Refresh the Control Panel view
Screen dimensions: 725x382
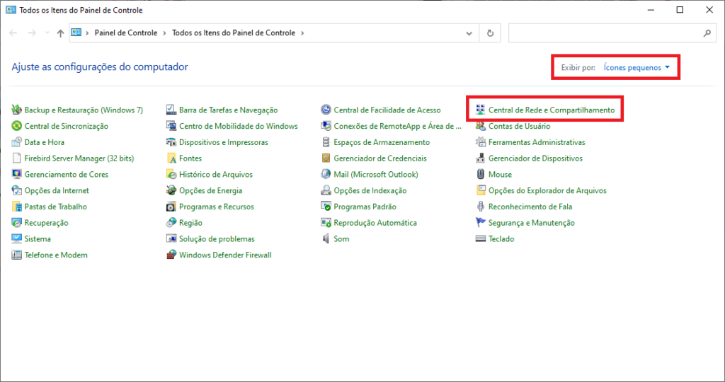pyautogui.click(x=490, y=33)
